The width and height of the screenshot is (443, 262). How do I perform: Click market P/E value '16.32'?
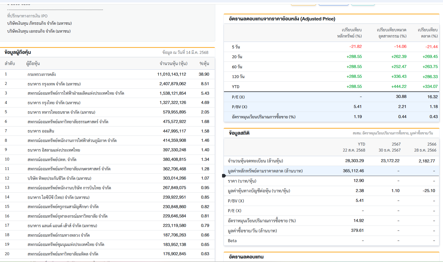(432, 97)
